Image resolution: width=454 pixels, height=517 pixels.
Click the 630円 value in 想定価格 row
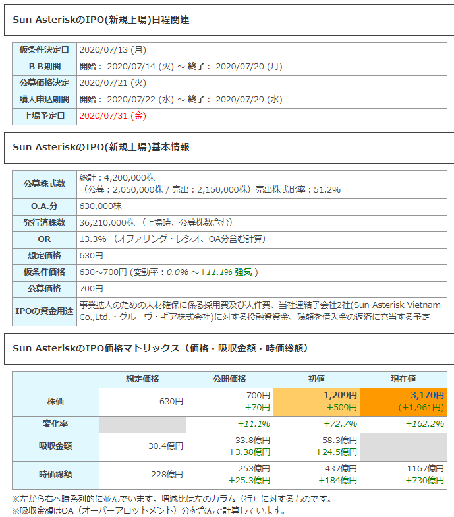coord(91,256)
